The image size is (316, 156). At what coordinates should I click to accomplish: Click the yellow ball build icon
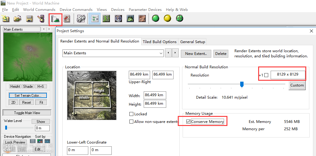167,19
